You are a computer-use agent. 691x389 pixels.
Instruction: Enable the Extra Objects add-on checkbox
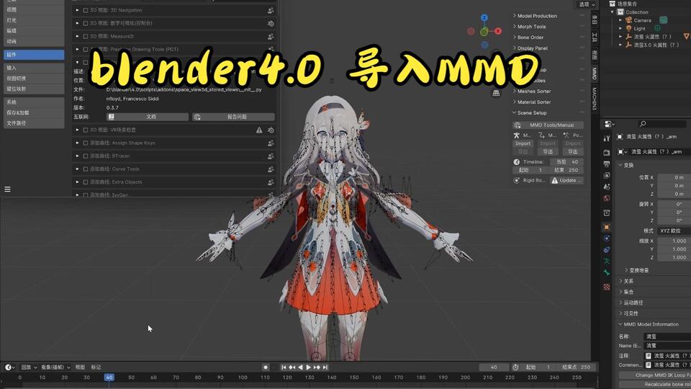86,182
